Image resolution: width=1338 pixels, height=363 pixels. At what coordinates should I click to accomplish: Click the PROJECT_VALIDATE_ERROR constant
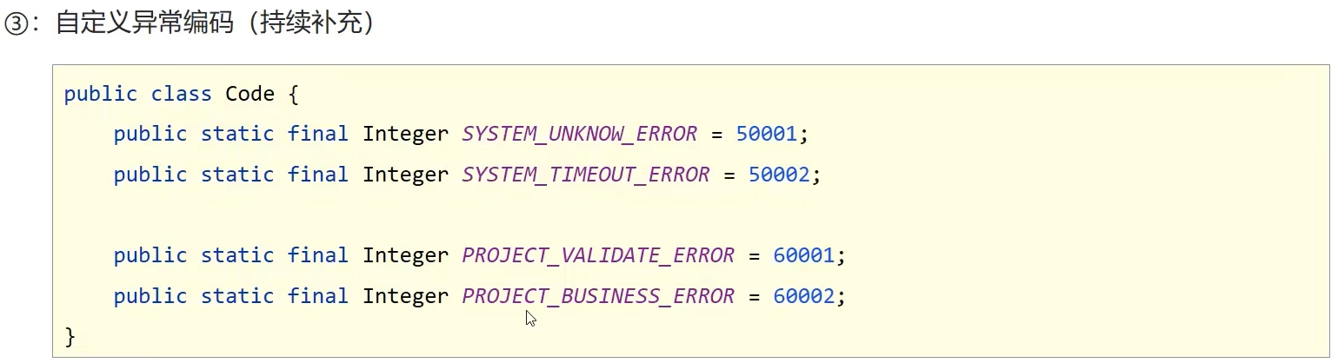[598, 255]
